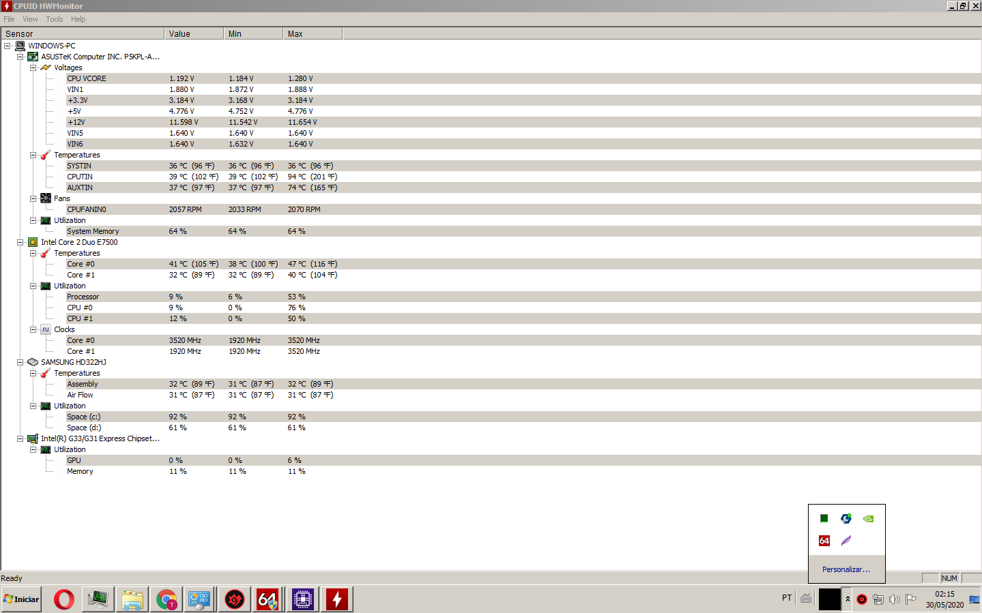
Task: Open the View menu
Action: [x=30, y=19]
